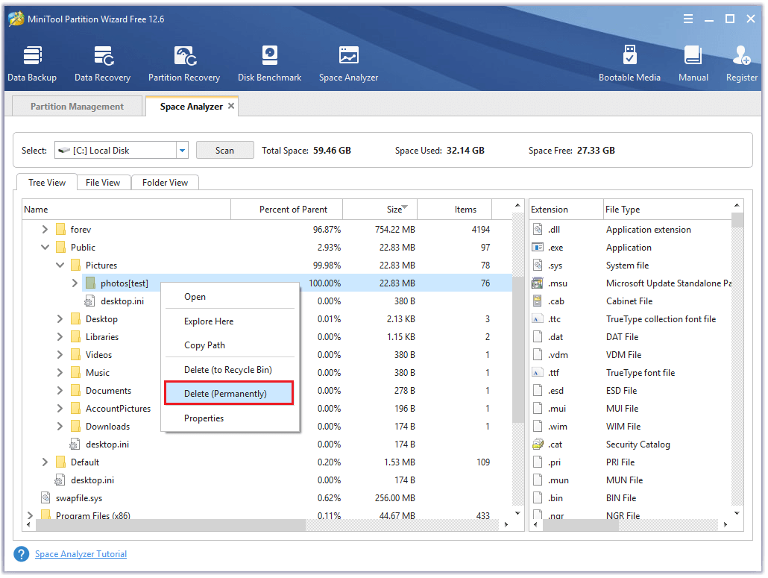Click the .msu file type icon
Viewport: 768px width, 578px height.
click(538, 283)
